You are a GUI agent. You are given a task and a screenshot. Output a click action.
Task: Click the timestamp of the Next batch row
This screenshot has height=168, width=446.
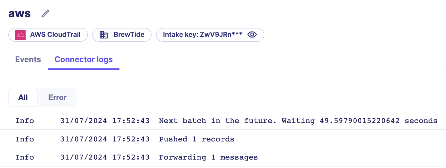click(105, 121)
